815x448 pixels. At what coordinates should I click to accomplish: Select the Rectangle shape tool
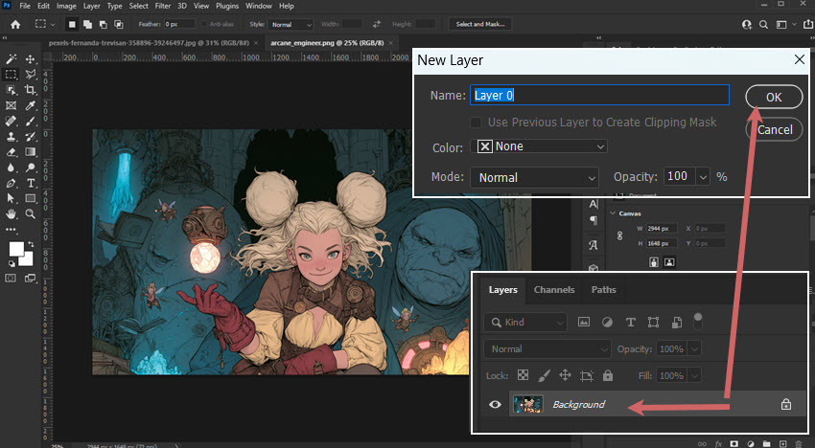tap(31, 198)
